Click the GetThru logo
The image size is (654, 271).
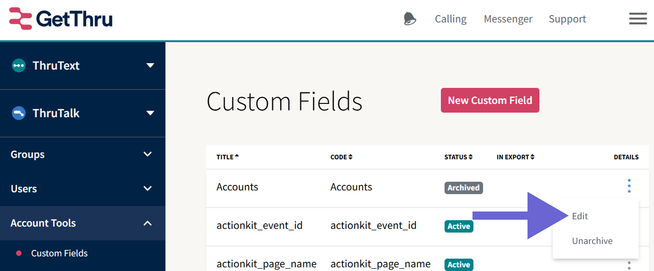pos(61,19)
